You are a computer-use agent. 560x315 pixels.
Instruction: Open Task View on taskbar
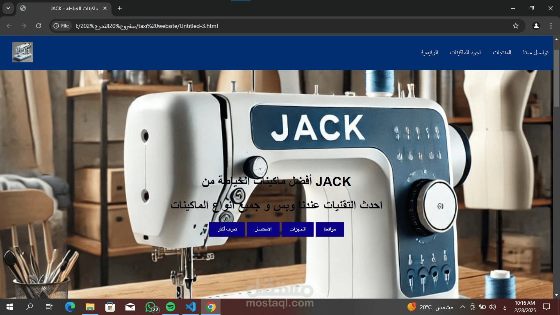pyautogui.click(x=49, y=307)
